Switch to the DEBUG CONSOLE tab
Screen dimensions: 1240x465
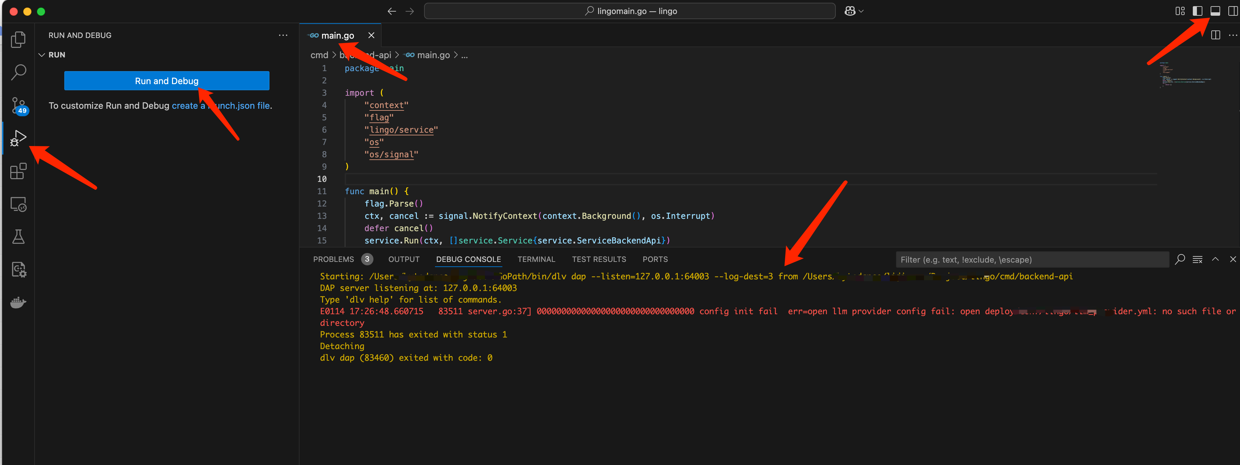tap(469, 259)
